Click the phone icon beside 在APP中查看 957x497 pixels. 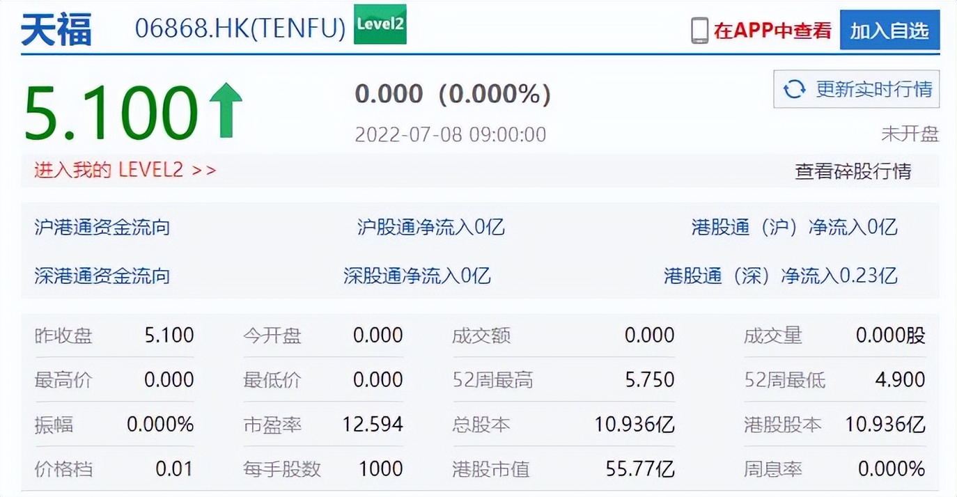[x=699, y=31]
